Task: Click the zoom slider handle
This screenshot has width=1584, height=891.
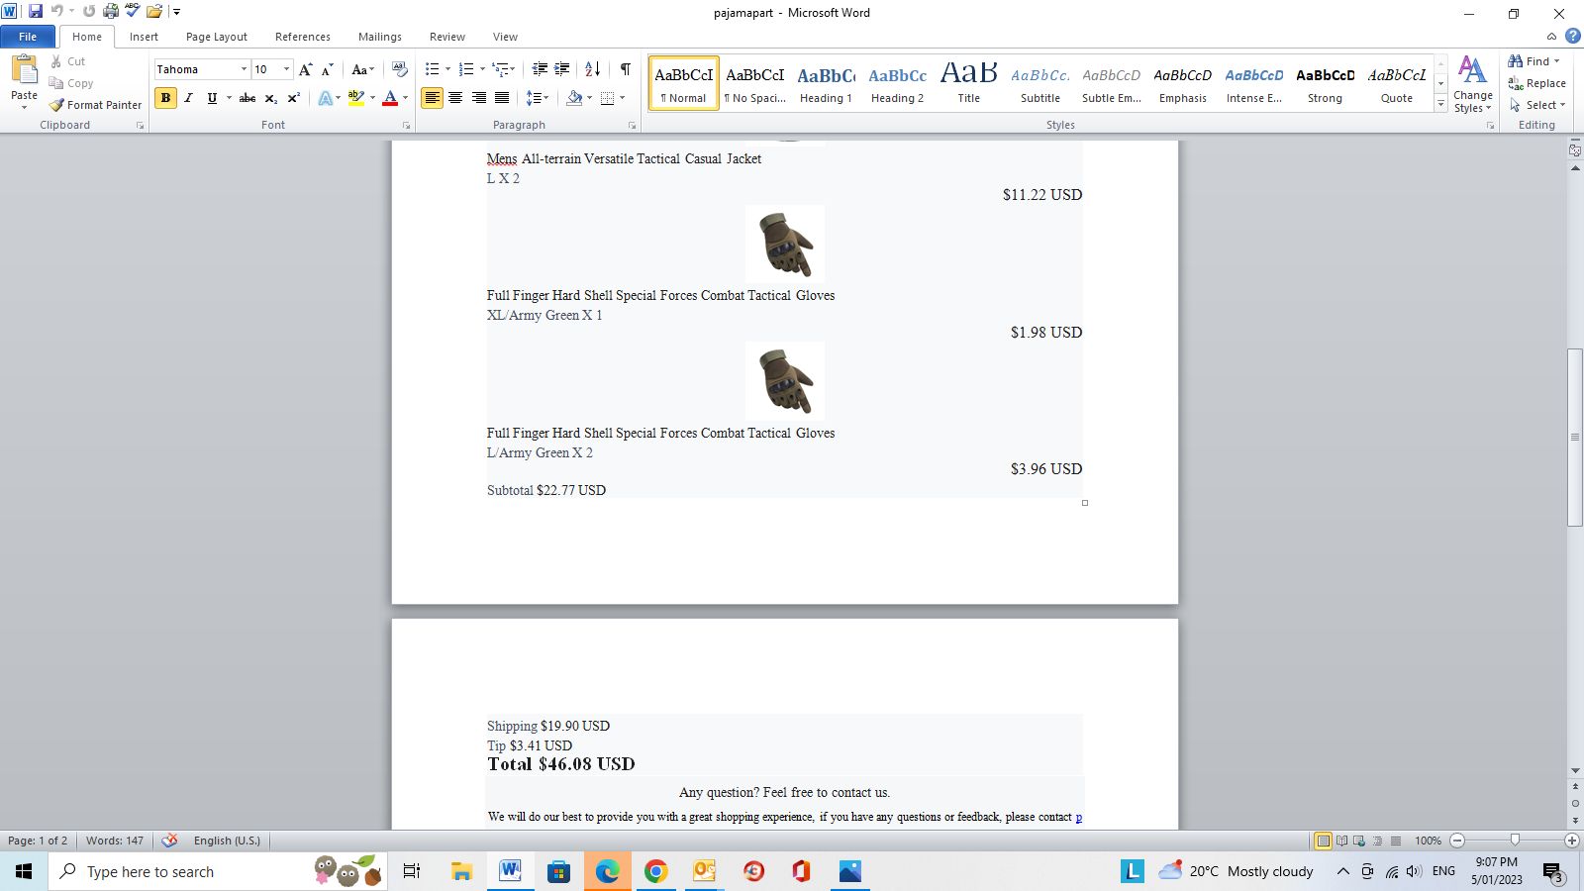Action: 1515,841
